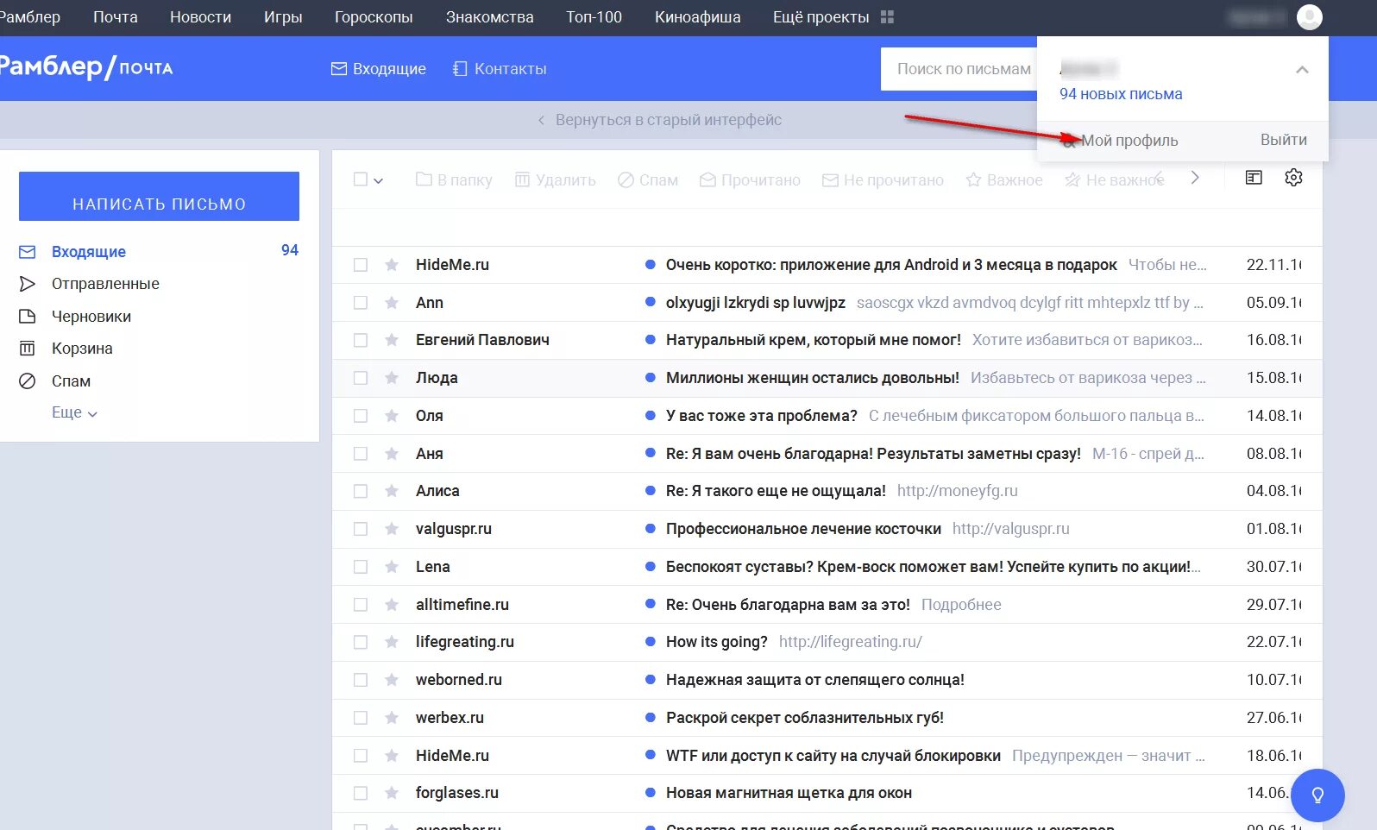
Task: Switch the message list layout view icon
Action: (x=1254, y=178)
